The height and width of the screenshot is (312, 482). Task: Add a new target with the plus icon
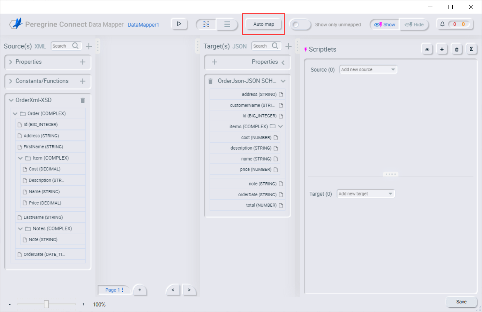point(288,46)
